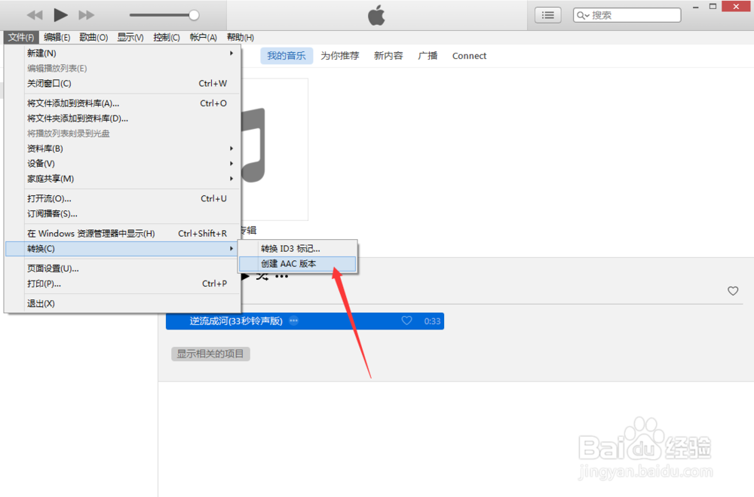The width and height of the screenshot is (754, 497).
Task: Open the Up Next list icon beside search
Action: (547, 14)
